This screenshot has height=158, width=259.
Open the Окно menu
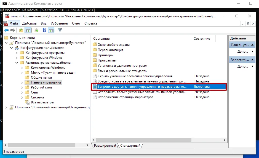76,23
